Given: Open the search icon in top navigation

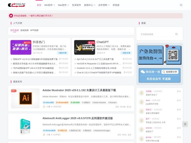Looking at the screenshot, I should (181, 5).
